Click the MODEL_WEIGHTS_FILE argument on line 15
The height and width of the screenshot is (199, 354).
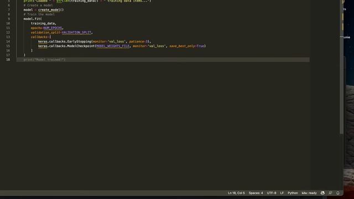(x=113, y=46)
